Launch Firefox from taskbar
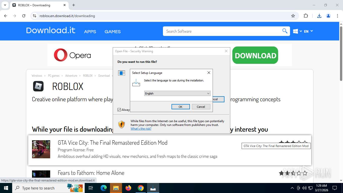Screen dimensions: 343x193 click(x=128, y=188)
